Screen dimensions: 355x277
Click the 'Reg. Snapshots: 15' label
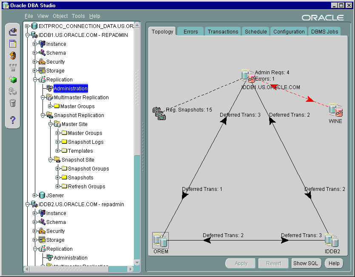tap(189, 110)
